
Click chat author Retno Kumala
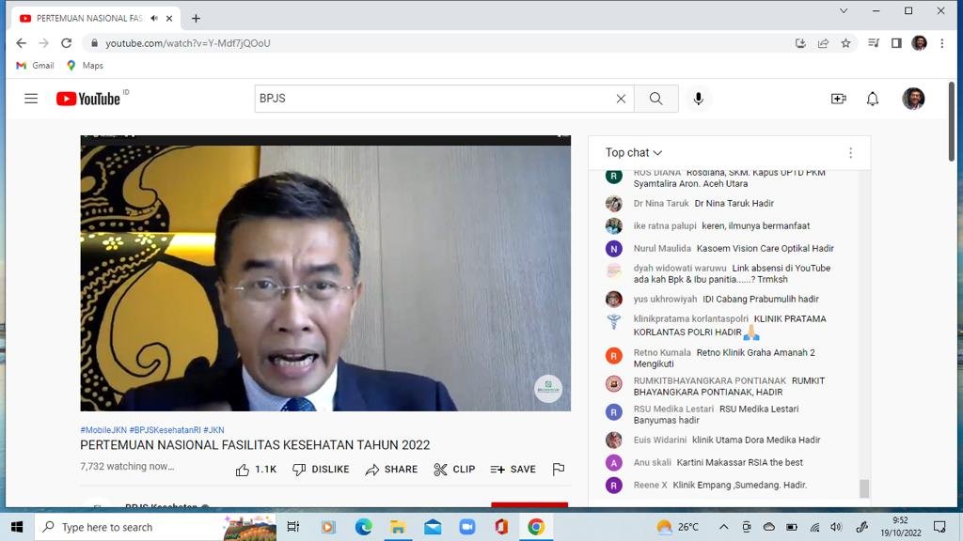click(662, 353)
